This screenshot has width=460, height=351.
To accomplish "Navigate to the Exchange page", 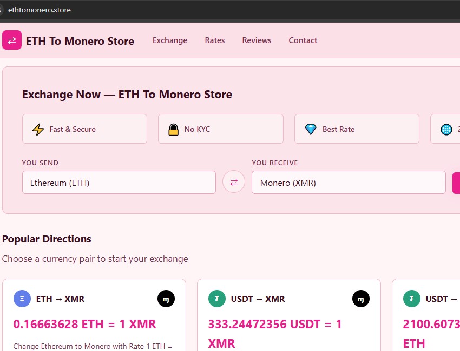I will [170, 40].
